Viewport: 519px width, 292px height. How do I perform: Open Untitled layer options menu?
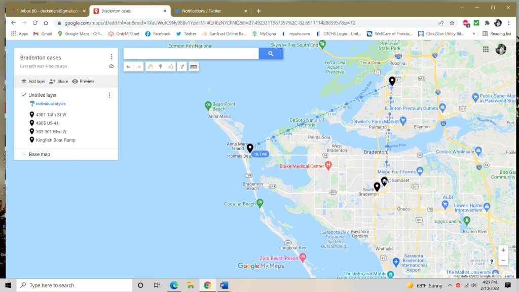tap(109, 95)
